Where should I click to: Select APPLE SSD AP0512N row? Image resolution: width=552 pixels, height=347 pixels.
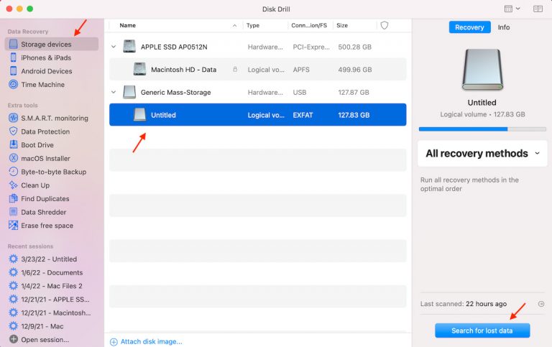tap(258, 47)
